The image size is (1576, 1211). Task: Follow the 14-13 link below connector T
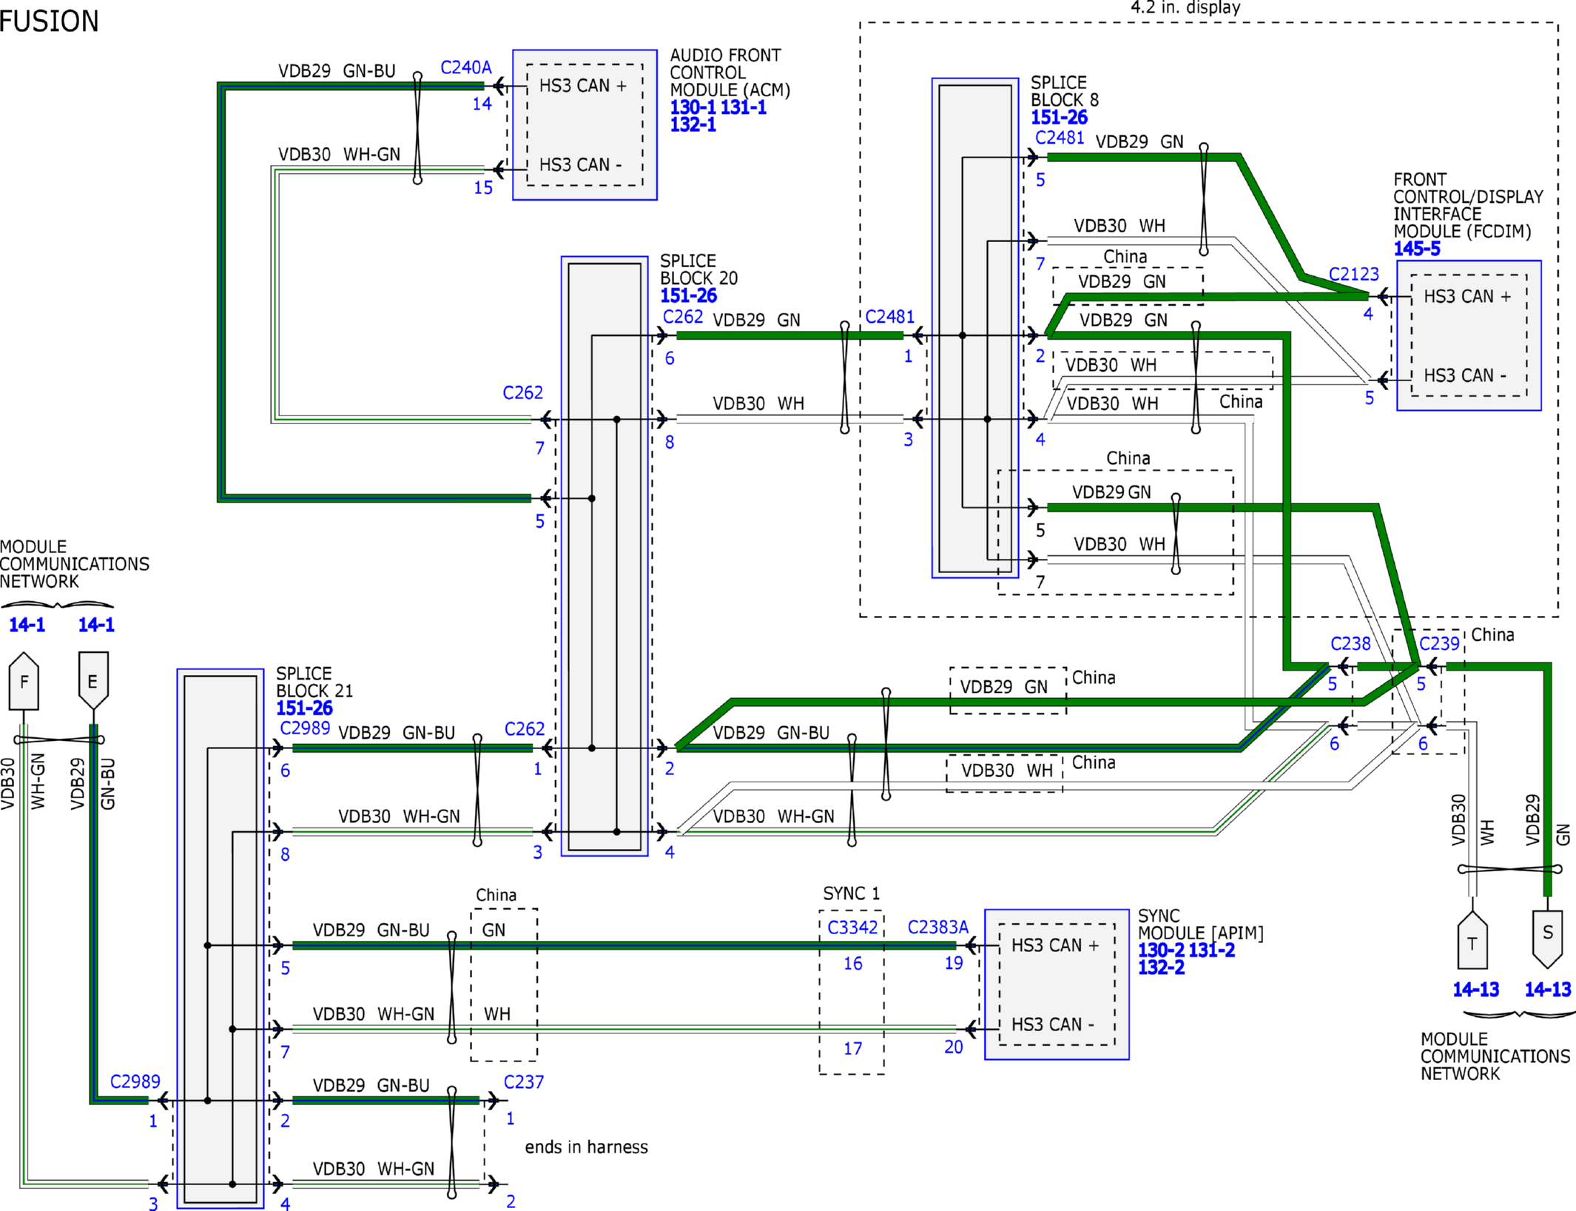[x=1475, y=989]
